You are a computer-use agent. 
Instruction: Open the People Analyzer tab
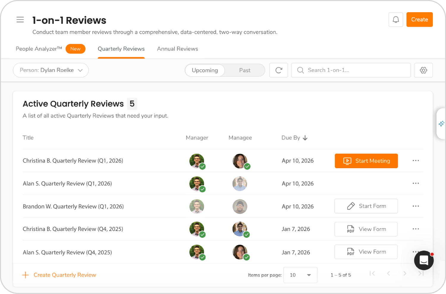pyautogui.click(x=39, y=49)
